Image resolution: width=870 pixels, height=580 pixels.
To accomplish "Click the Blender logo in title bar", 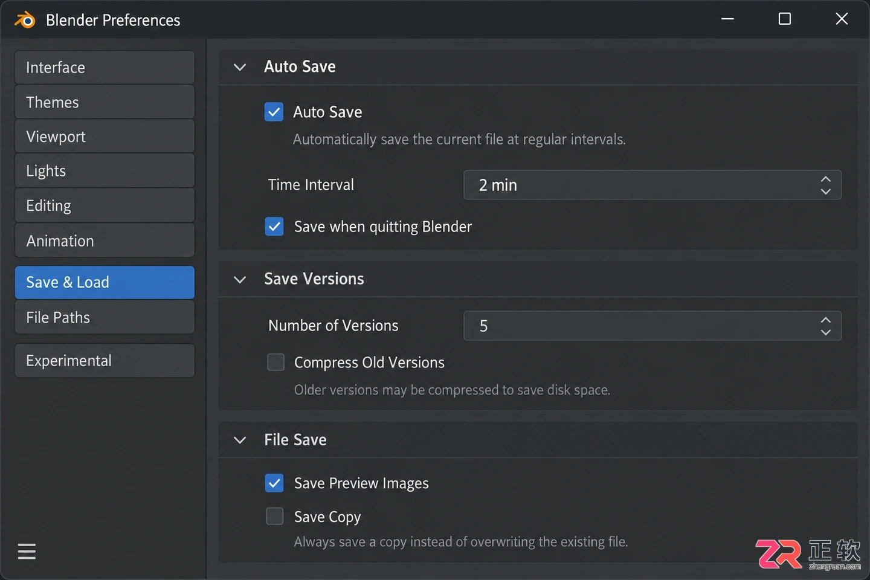I will (25, 20).
